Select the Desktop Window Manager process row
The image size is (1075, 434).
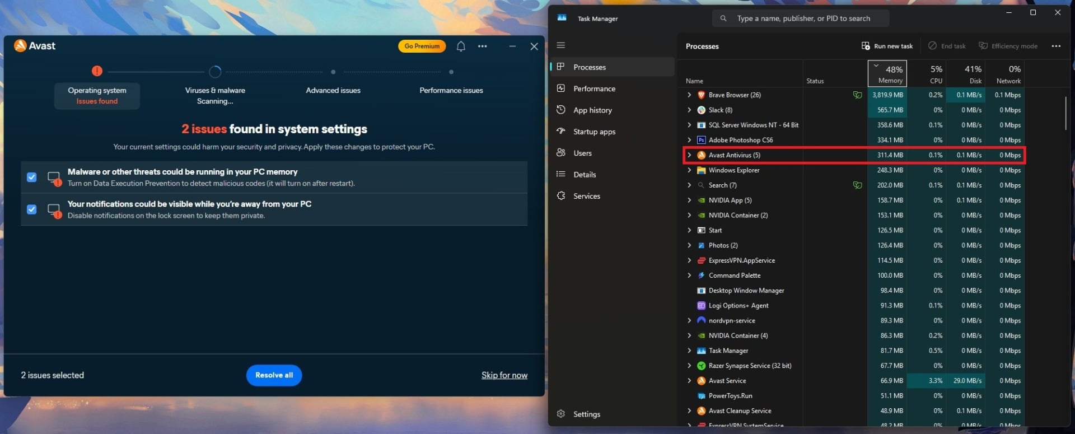pos(854,291)
